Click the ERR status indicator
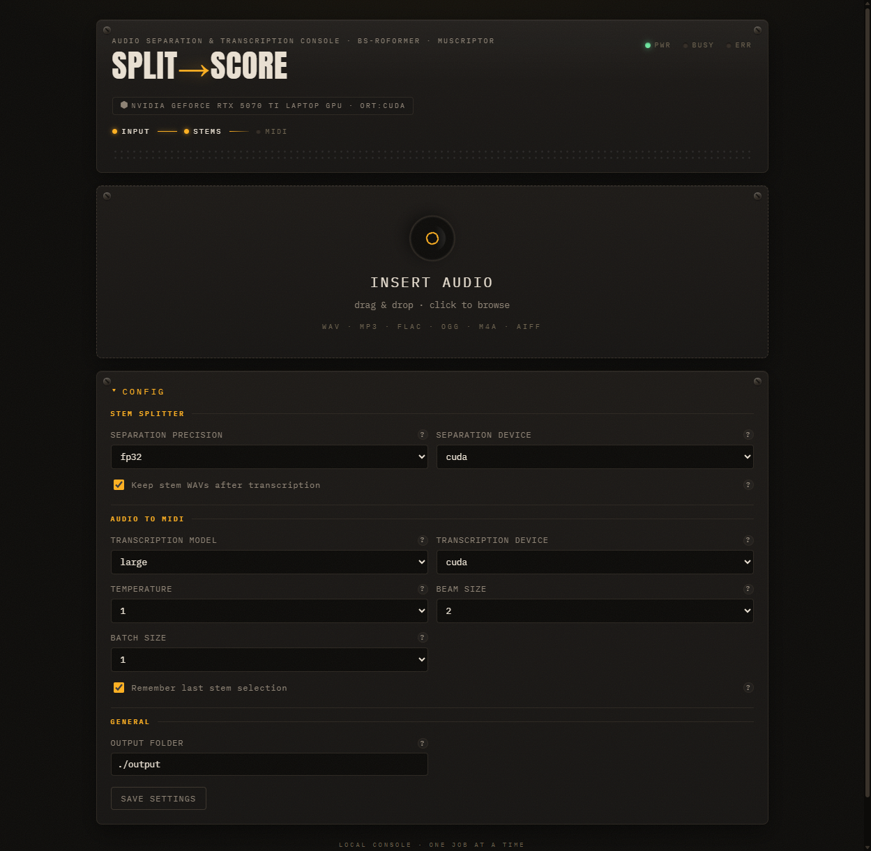The image size is (871, 851). tap(739, 45)
